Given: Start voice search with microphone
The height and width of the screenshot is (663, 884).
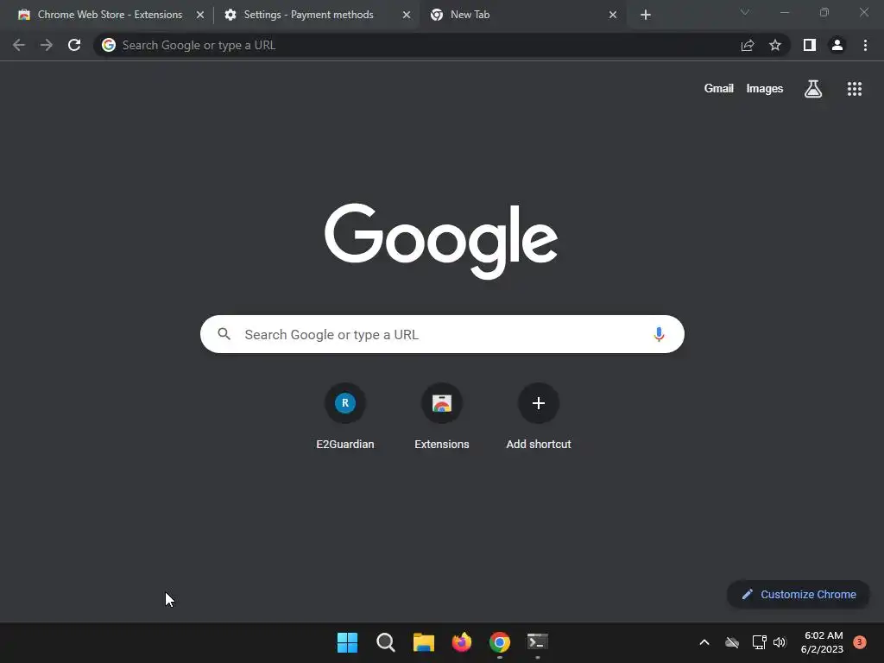Looking at the screenshot, I should click(659, 334).
